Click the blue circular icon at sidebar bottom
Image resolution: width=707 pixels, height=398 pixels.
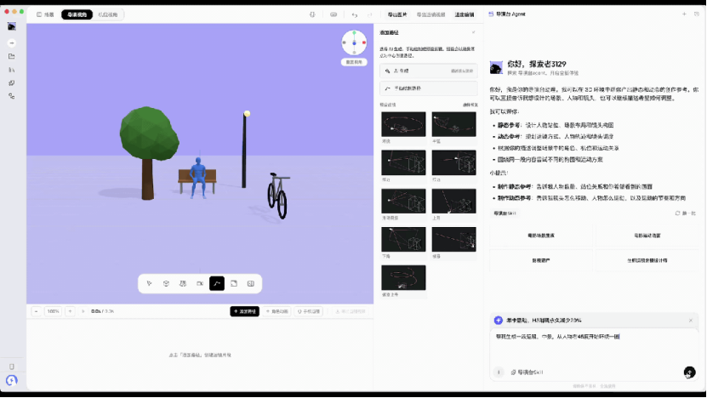12,380
